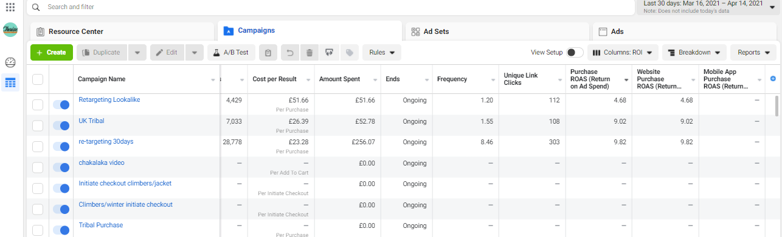Open the Campaign Name column header arrow

coord(213,79)
